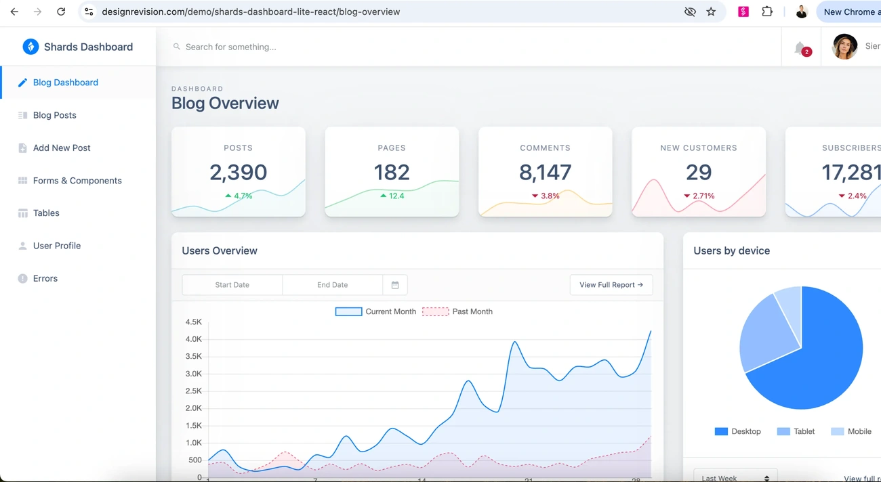
Task: Bookmark this page with the star icon
Action: click(x=711, y=12)
